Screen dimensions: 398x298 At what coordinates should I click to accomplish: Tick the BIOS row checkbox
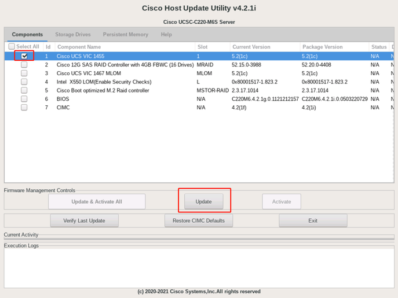24,99
